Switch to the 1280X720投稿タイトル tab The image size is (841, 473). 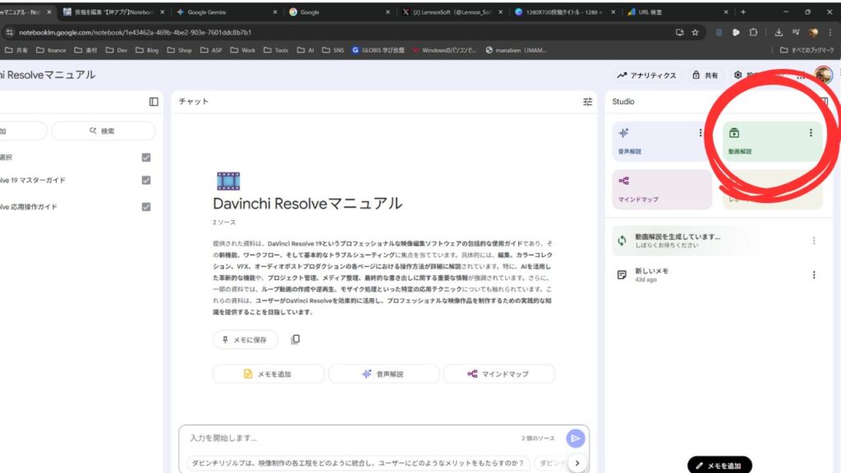coord(563,11)
